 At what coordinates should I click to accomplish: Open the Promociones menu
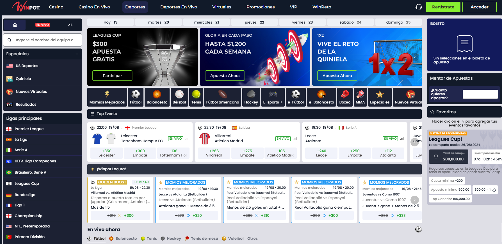coord(261,7)
